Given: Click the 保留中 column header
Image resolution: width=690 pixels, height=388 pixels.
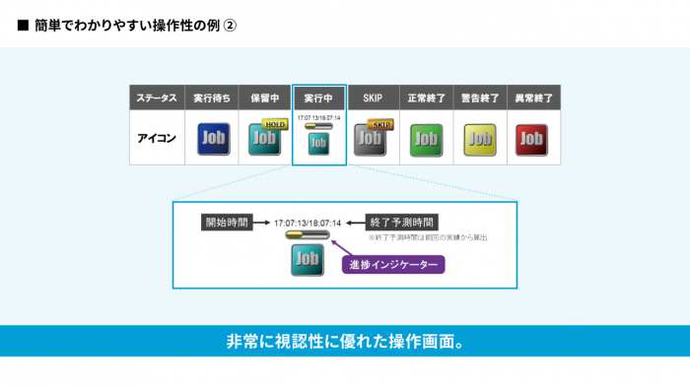Looking at the screenshot, I should (265, 97).
